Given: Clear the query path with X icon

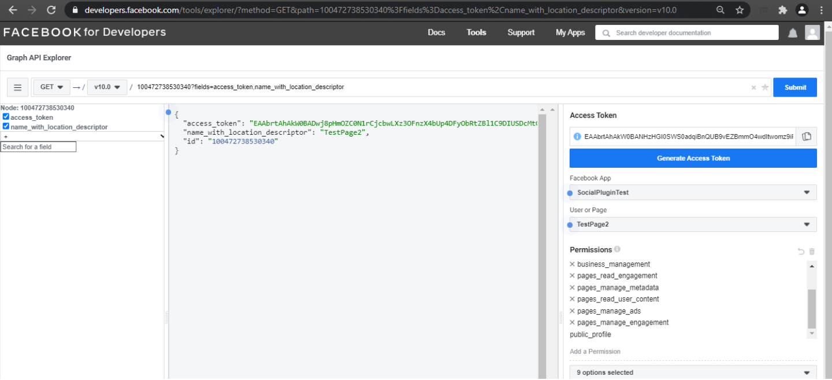Looking at the screenshot, I should coord(753,88).
